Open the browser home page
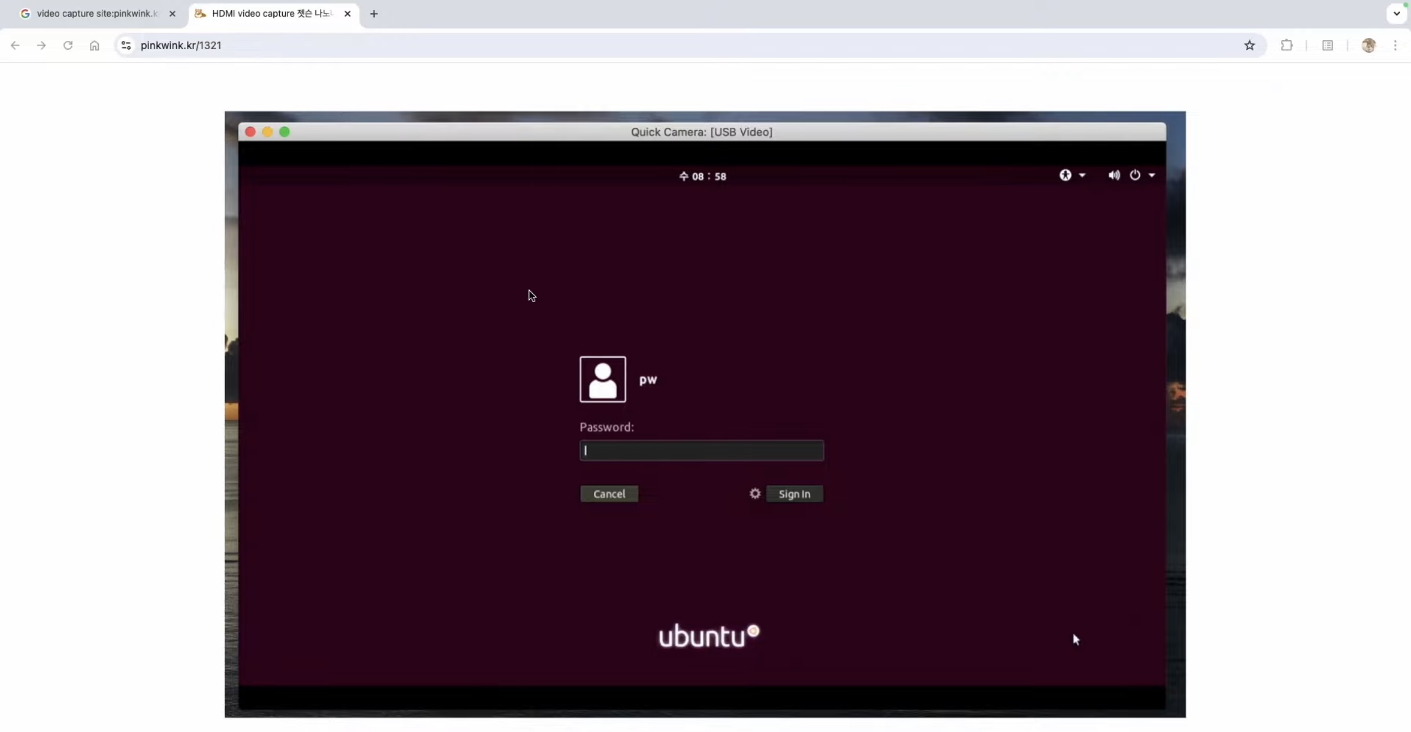Screen dimensions: 1411x732 click(94, 46)
